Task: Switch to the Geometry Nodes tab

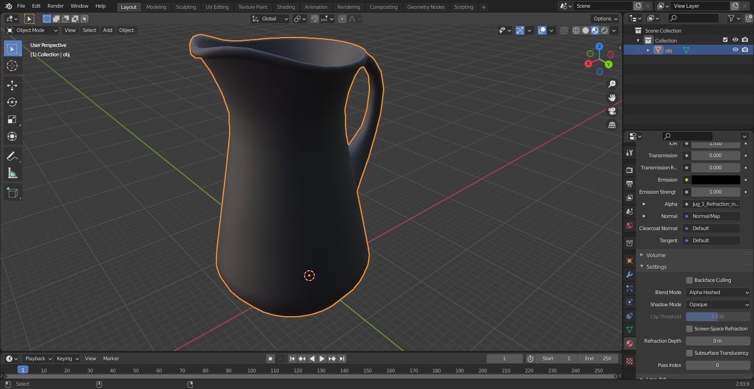Action: click(426, 7)
